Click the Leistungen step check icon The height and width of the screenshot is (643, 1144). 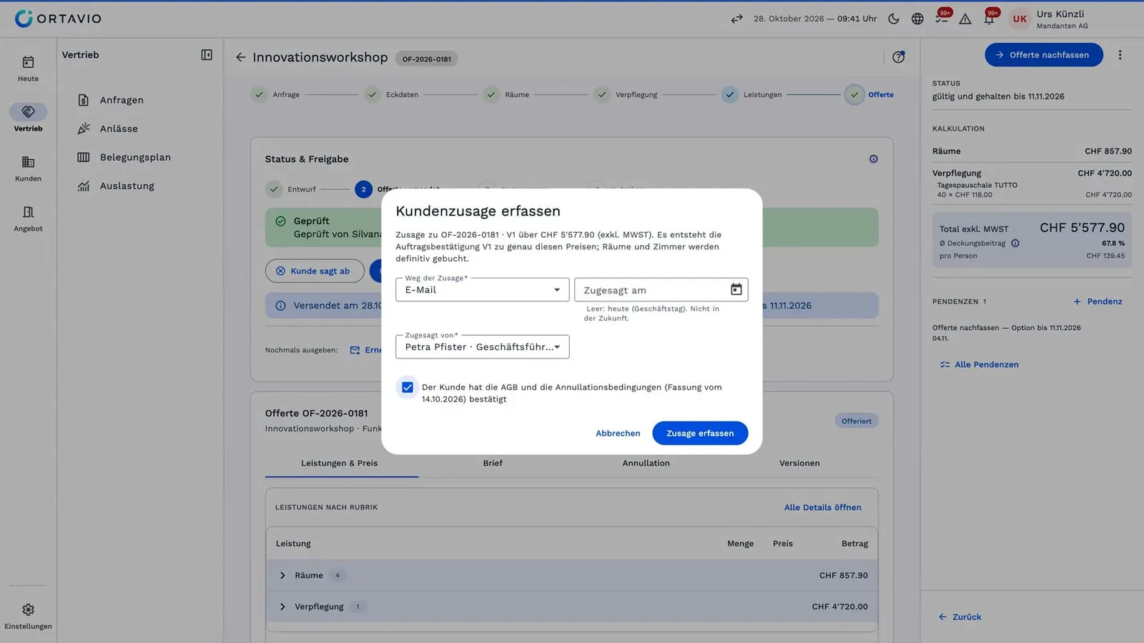pyautogui.click(x=729, y=94)
